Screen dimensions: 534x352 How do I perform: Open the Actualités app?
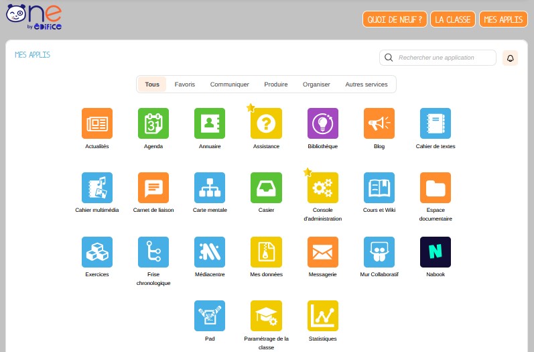pos(97,123)
